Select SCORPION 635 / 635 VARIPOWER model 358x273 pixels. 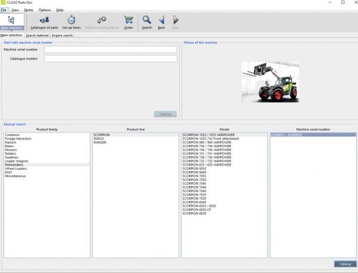click(224, 165)
